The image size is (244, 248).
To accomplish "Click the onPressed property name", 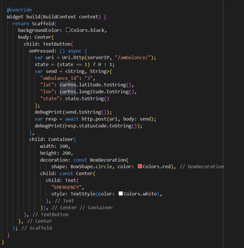I will (41, 51).
